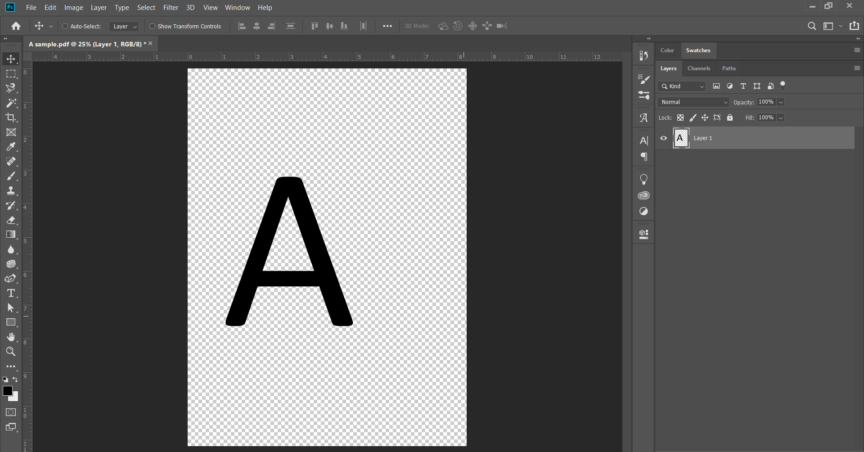Switch to the Channels tab

tap(699, 68)
